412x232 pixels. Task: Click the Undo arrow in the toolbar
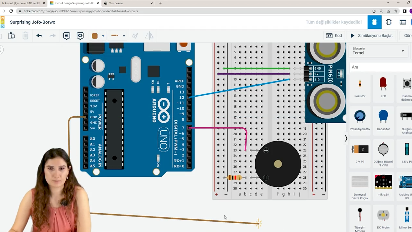(x=39, y=36)
